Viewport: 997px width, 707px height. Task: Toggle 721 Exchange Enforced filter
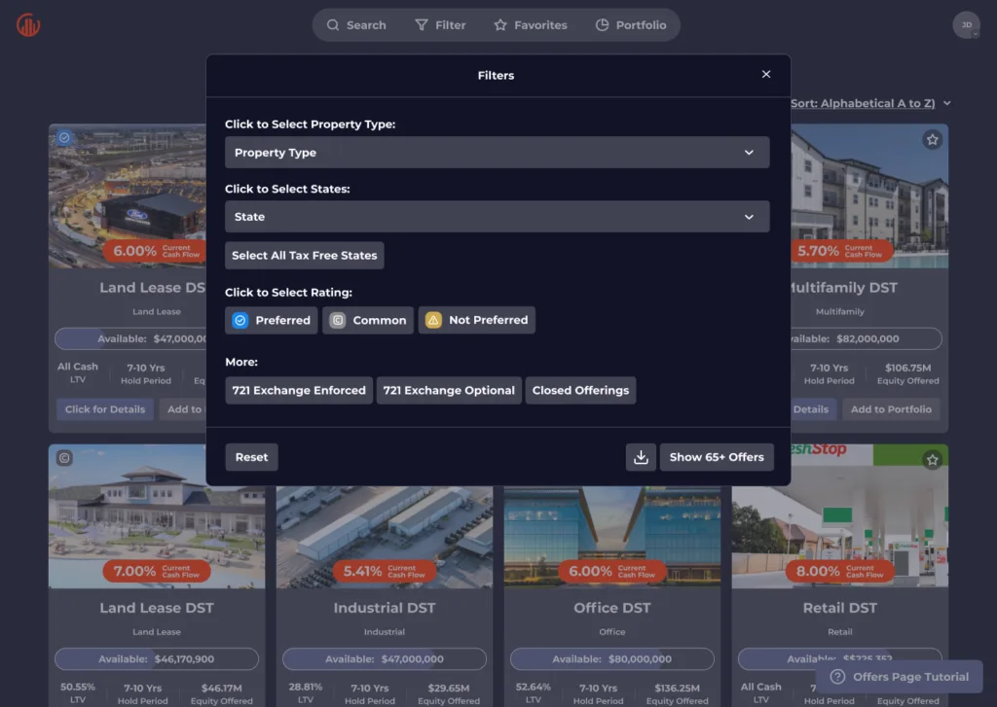point(299,390)
